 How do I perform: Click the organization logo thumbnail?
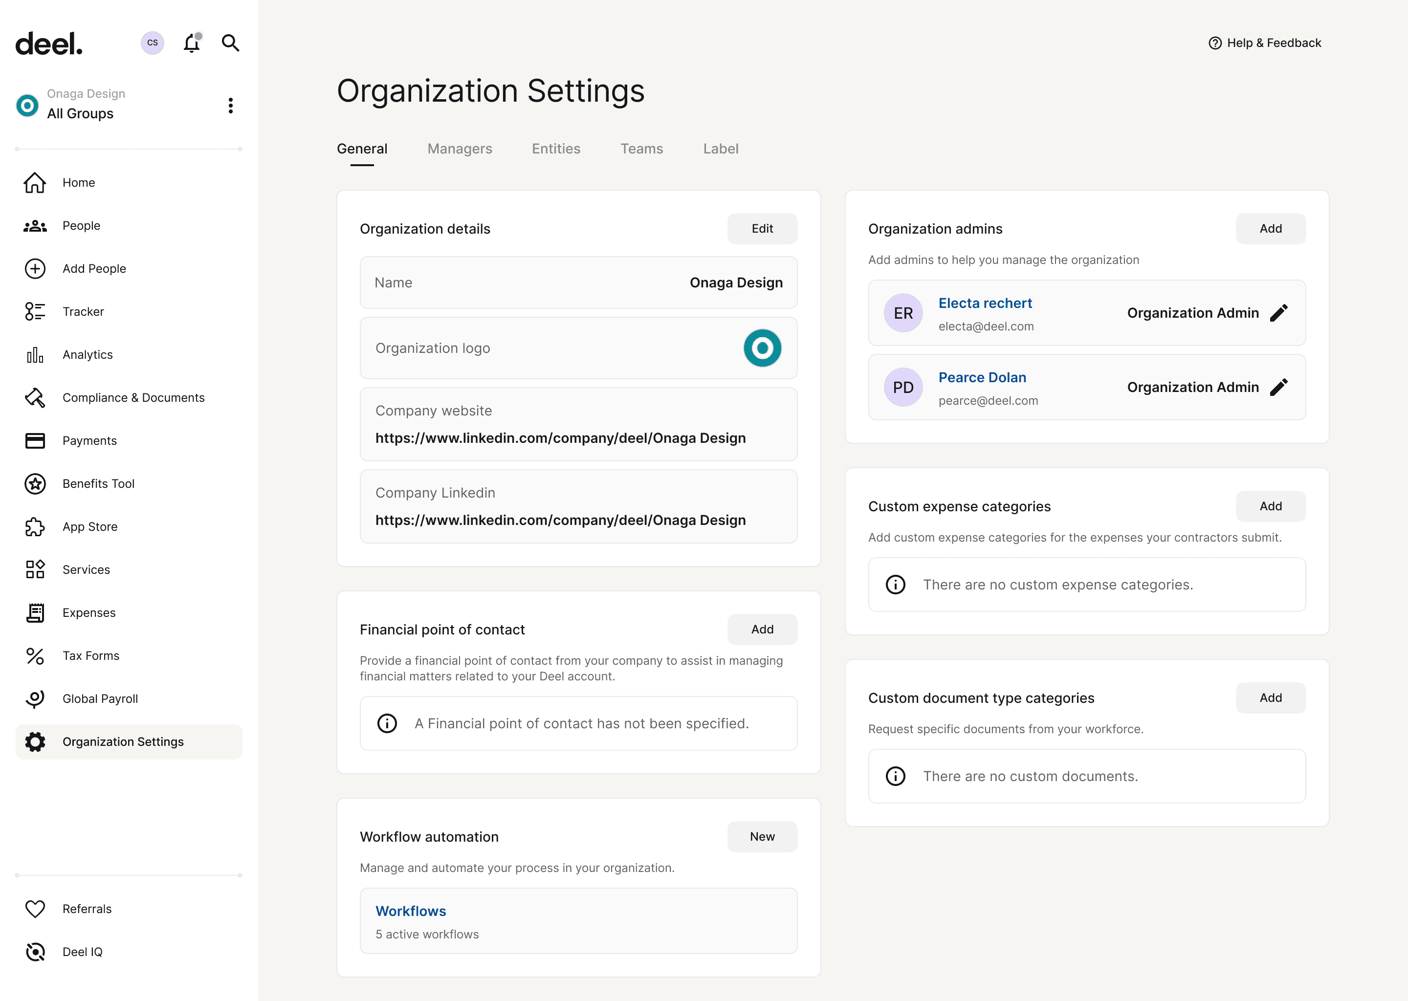[x=763, y=348]
